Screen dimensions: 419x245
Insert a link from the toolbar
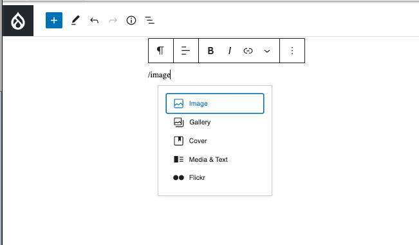pos(248,50)
